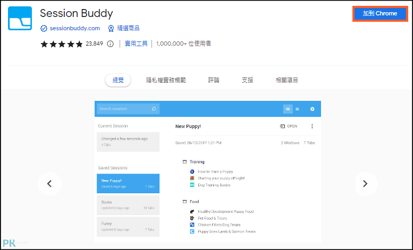Open the settings gear icon

(x=312, y=109)
